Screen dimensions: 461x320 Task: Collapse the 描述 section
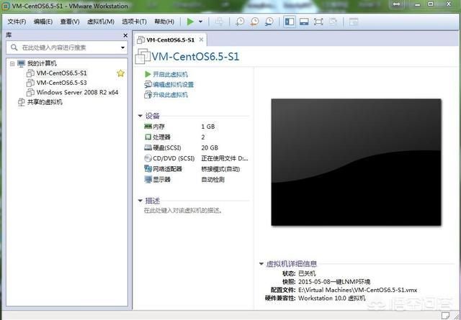coord(140,201)
